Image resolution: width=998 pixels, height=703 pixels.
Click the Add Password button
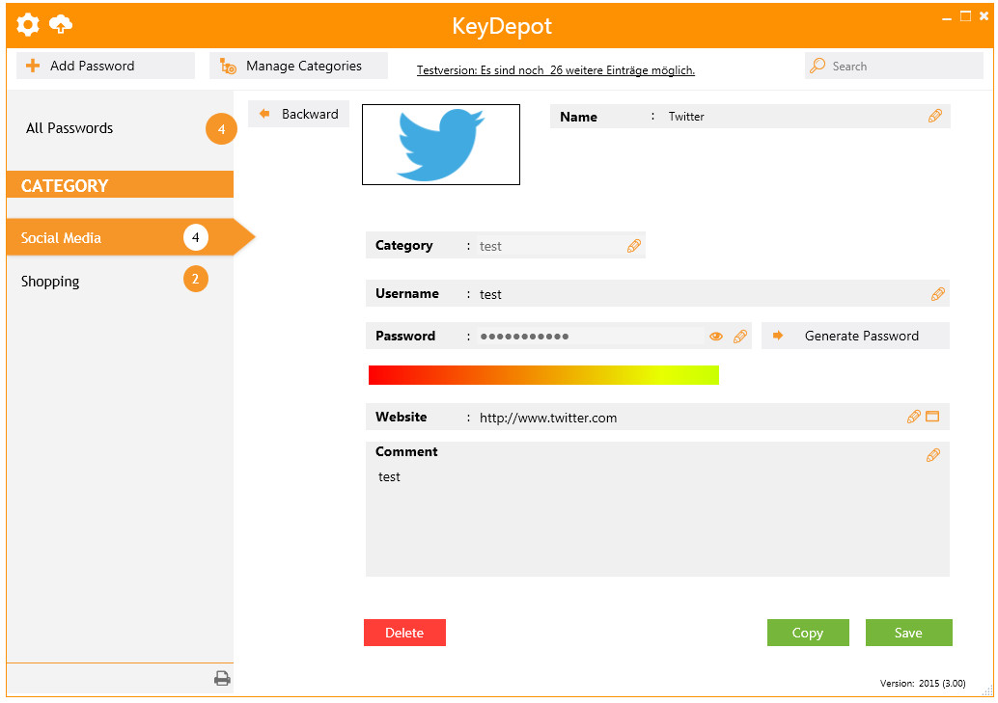[105, 66]
